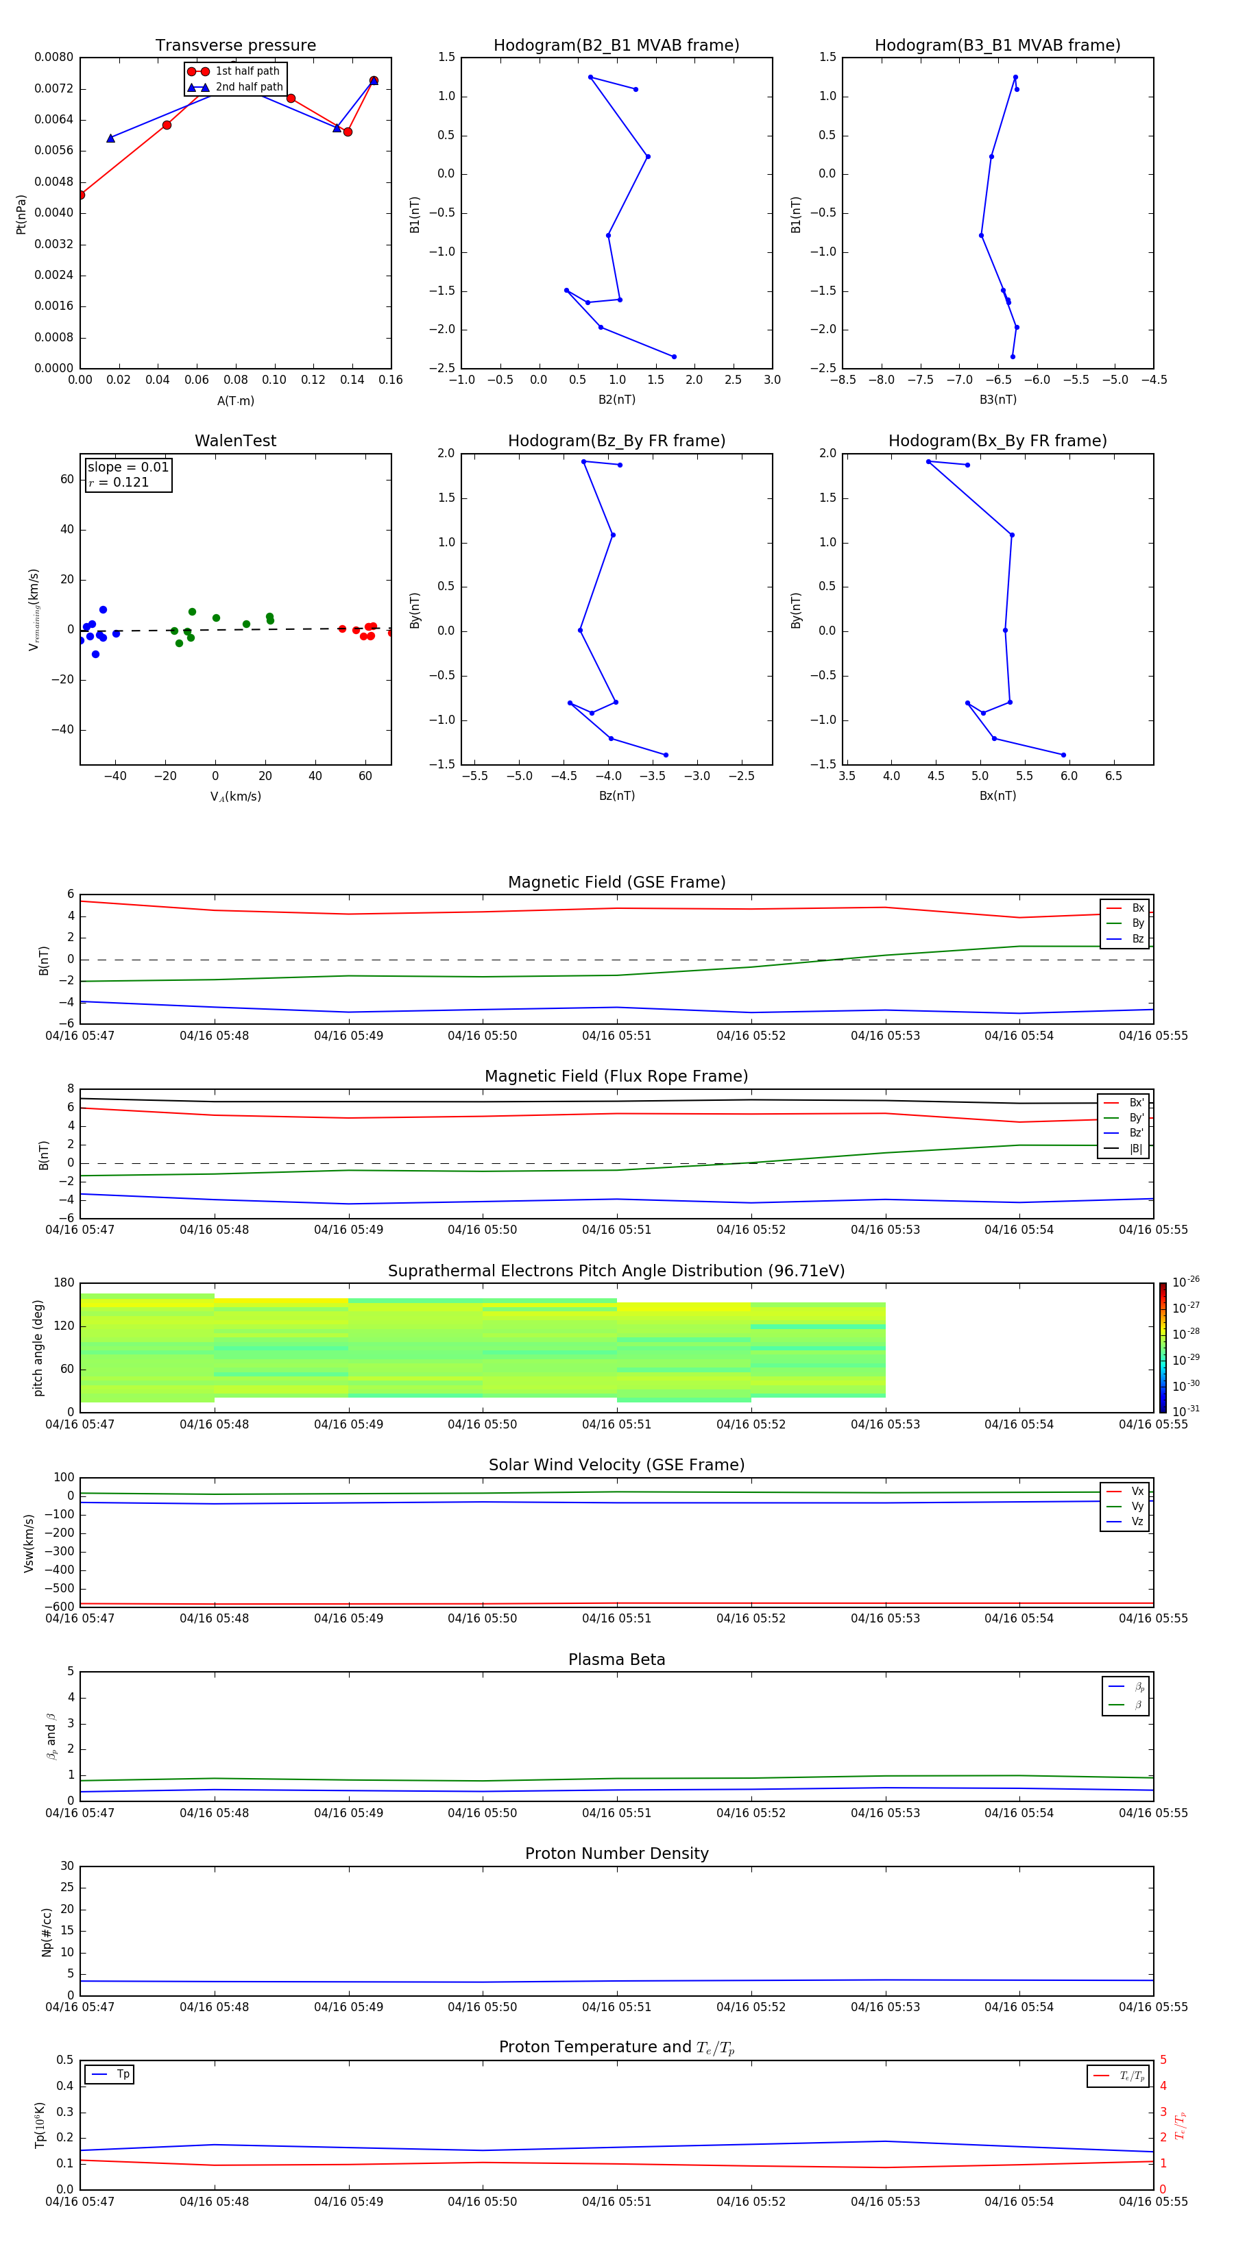The width and height of the screenshot is (1234, 2262).
Task: Click the "slope = 0.01" annotation
Action: tap(128, 467)
